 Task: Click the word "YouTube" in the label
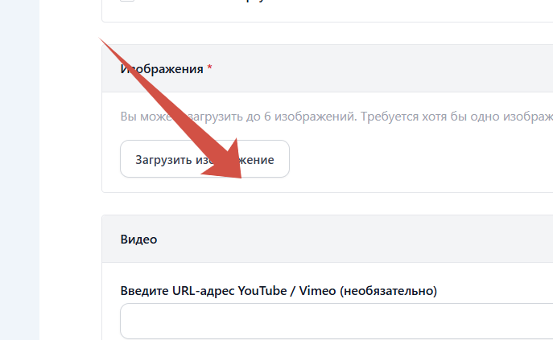pos(263,290)
